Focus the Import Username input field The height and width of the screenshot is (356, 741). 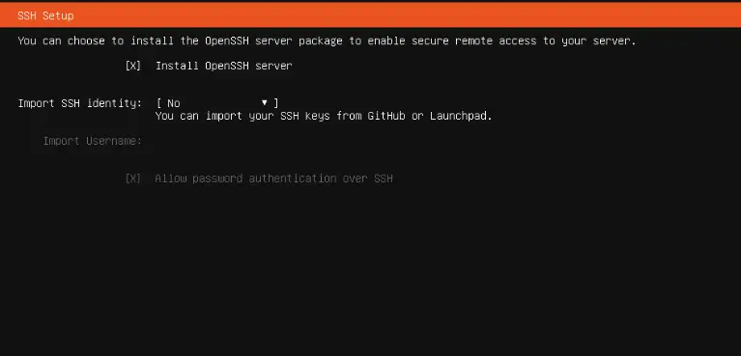[283, 141]
